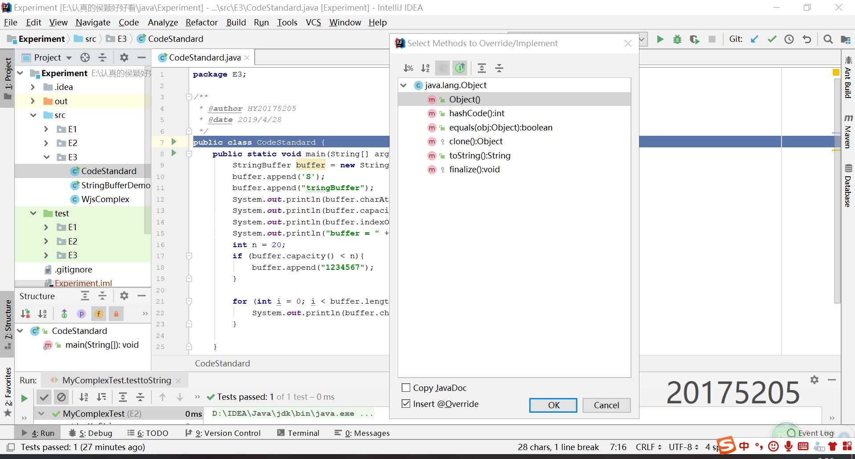
Task: Click sort alphabetically icon in Run panel
Action: pos(84,397)
